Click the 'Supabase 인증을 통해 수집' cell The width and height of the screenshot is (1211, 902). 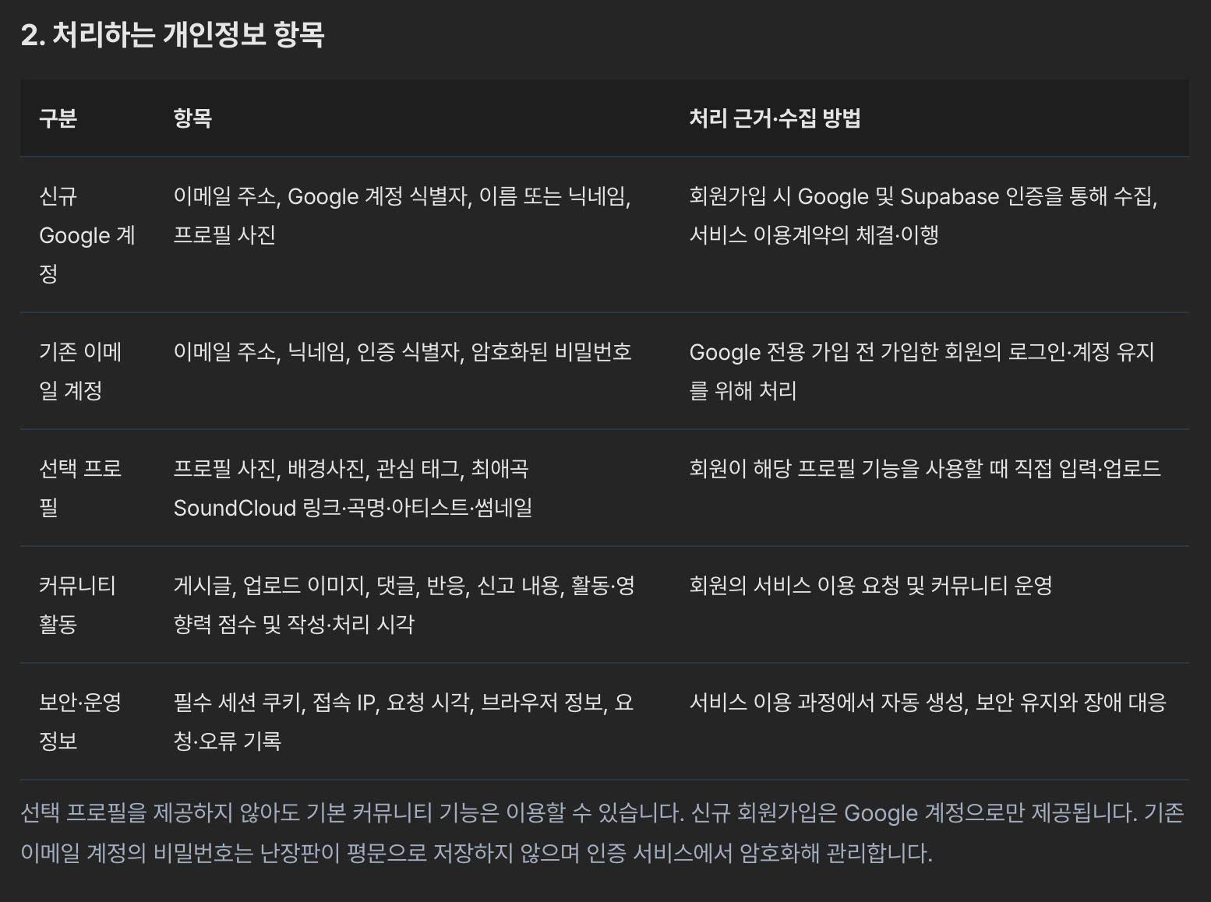(923, 215)
